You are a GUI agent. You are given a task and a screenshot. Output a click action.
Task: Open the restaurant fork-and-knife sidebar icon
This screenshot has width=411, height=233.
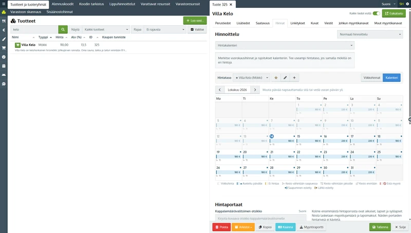[x=4, y=21]
